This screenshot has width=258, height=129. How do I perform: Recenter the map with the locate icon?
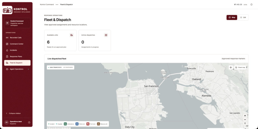tap(231, 67)
